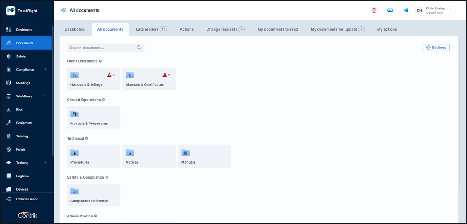
Task: Click the Settings button
Action: (x=436, y=48)
